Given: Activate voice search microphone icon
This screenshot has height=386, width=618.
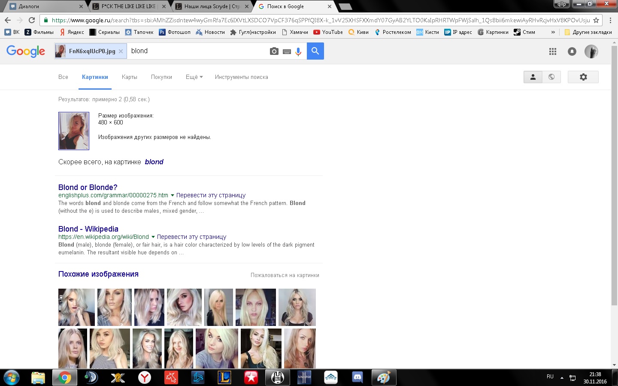Looking at the screenshot, I should click(x=298, y=51).
